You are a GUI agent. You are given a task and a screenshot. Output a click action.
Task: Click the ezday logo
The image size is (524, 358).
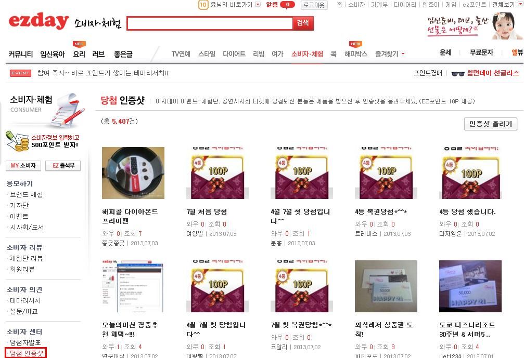coord(39,21)
